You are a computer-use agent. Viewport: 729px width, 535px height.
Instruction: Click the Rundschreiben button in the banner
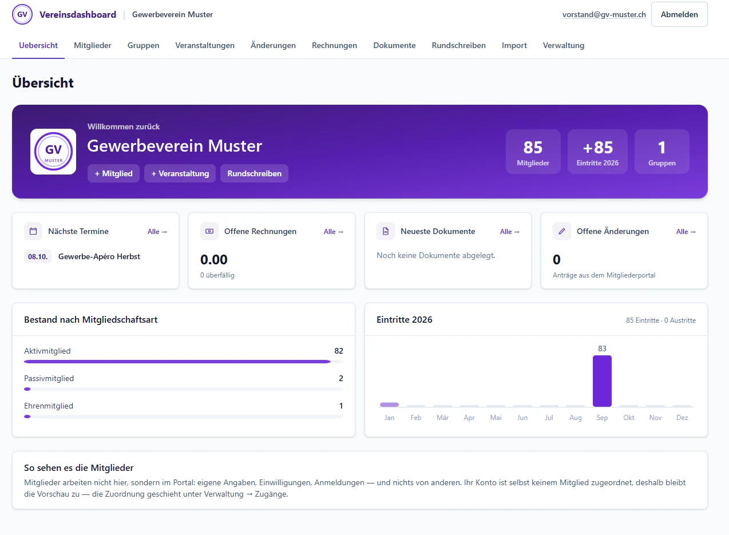pos(254,173)
